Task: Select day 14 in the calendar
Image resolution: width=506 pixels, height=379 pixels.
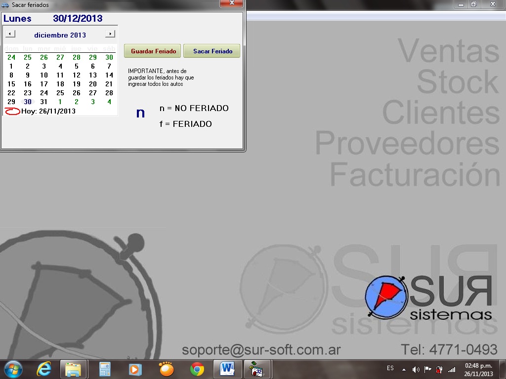Action: pyautogui.click(x=109, y=75)
